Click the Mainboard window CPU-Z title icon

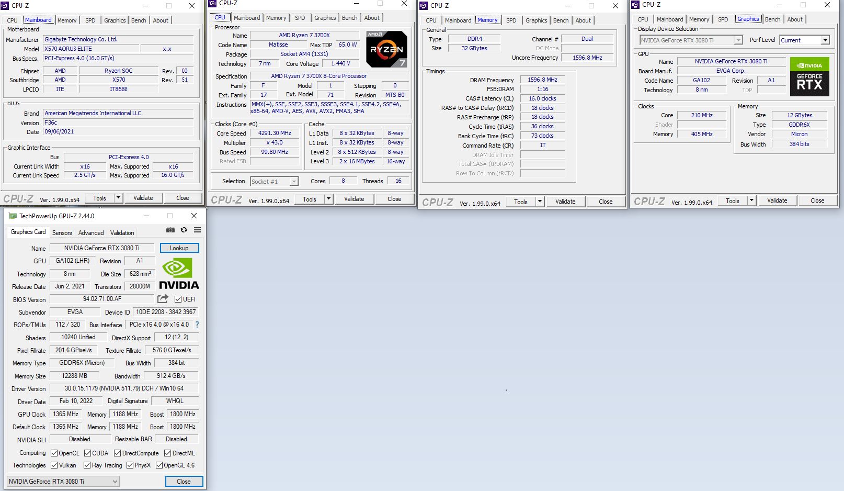[x=5, y=6]
